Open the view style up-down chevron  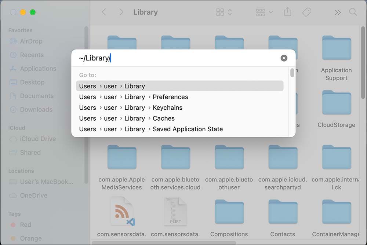(230, 12)
